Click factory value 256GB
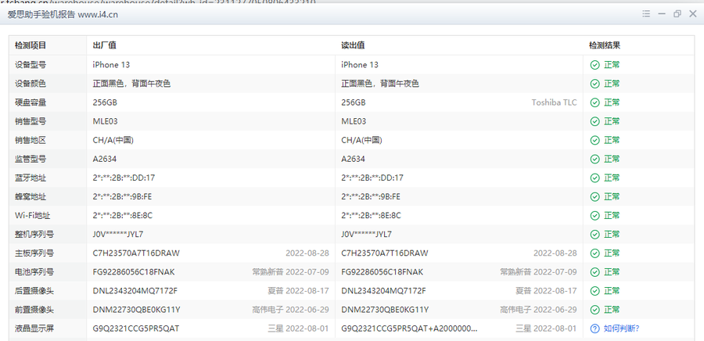Viewport: 704px width, 341px height. click(x=105, y=102)
